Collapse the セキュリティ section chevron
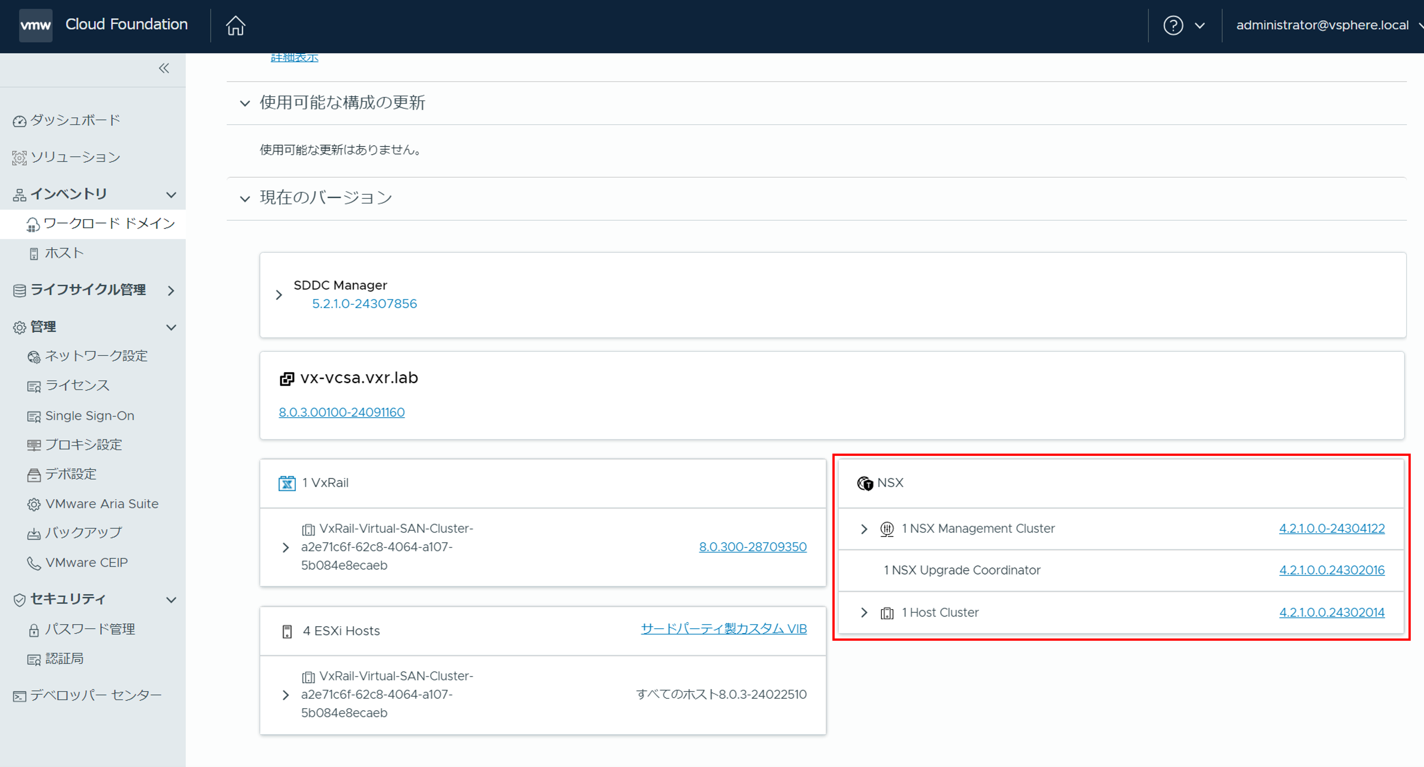This screenshot has width=1424, height=767. 172,599
